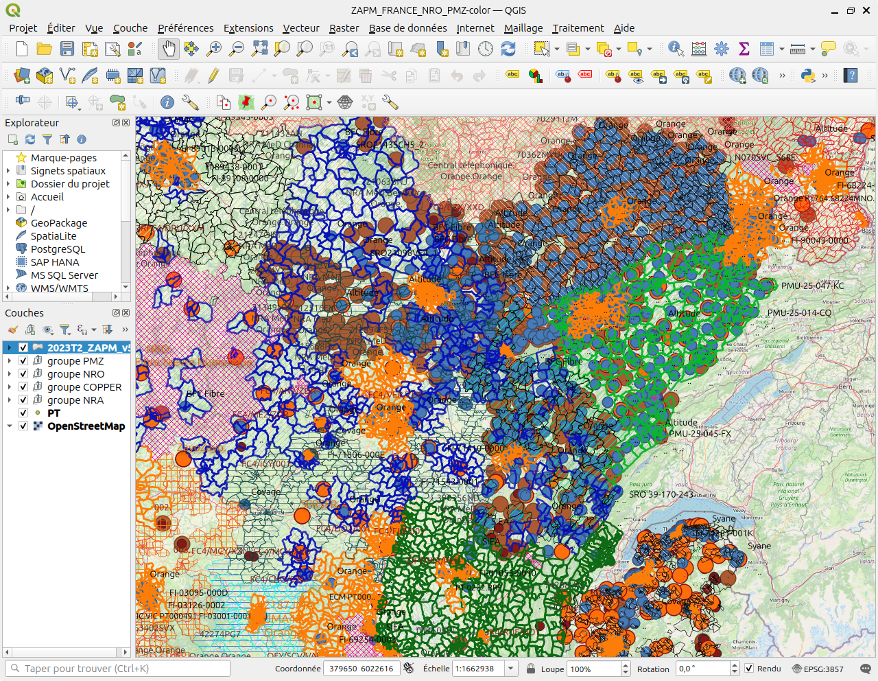This screenshot has width=878, height=681.
Task: Open the Vecteur menu
Action: [x=301, y=28]
